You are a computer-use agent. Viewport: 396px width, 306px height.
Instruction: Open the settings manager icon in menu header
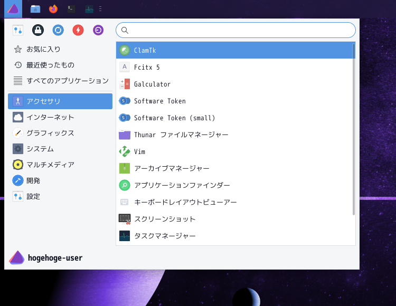(x=18, y=30)
